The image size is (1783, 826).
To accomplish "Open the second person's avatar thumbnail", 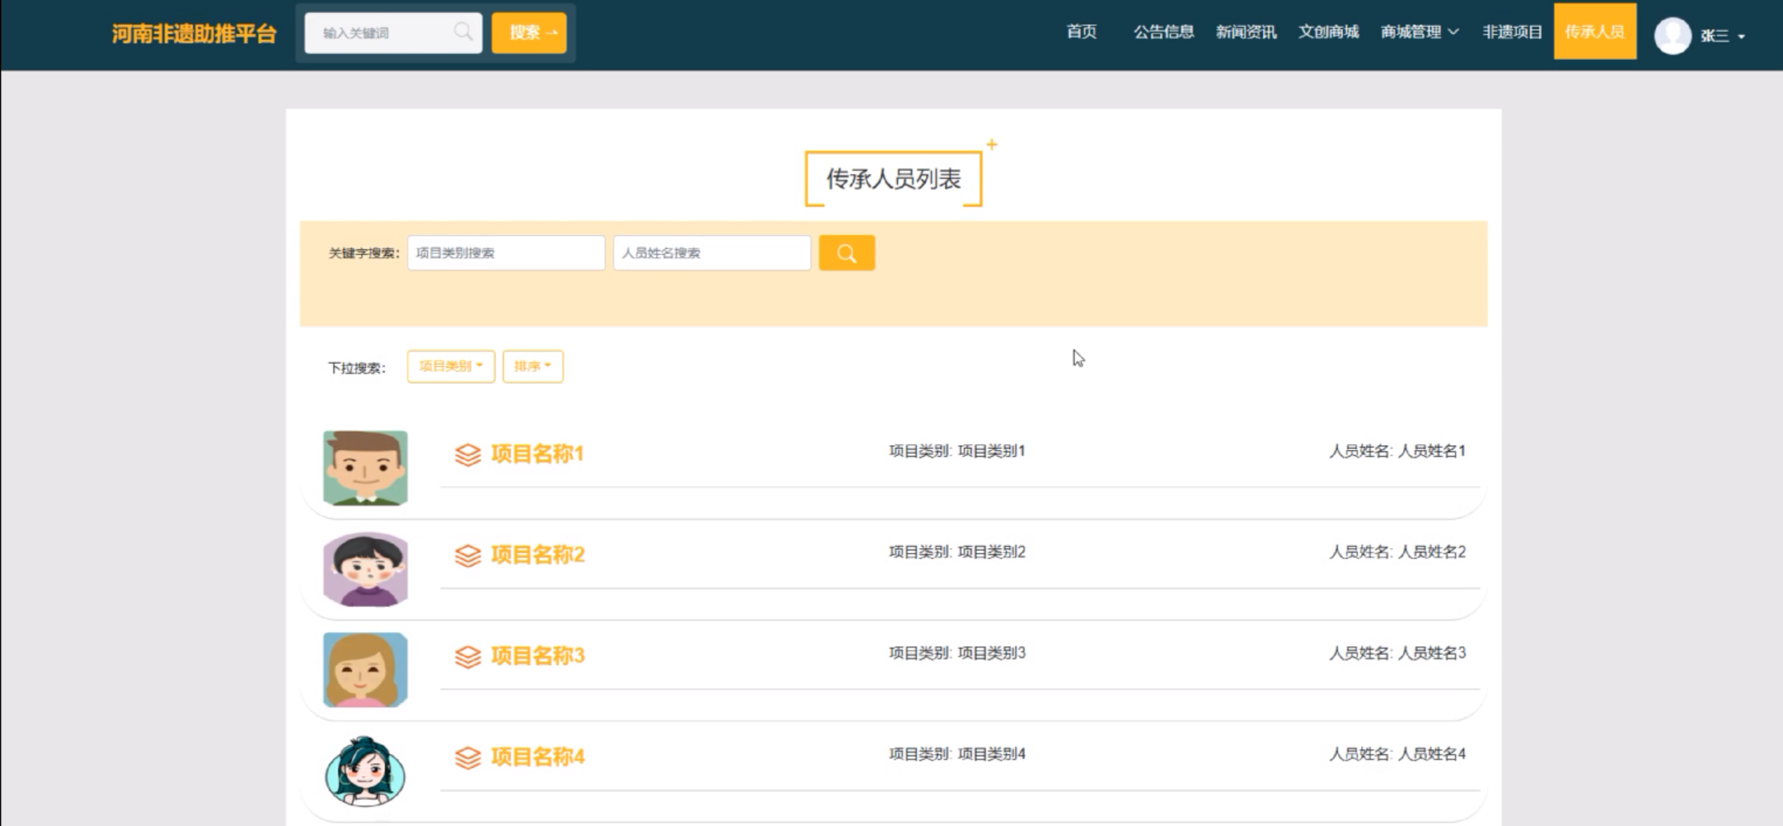I will tap(365, 569).
